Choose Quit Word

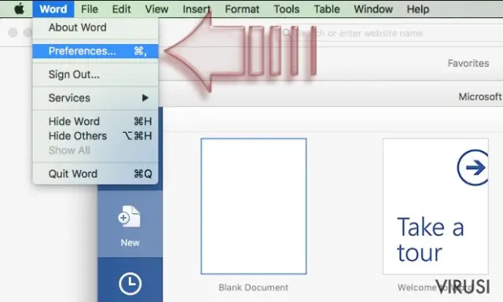tap(95, 174)
